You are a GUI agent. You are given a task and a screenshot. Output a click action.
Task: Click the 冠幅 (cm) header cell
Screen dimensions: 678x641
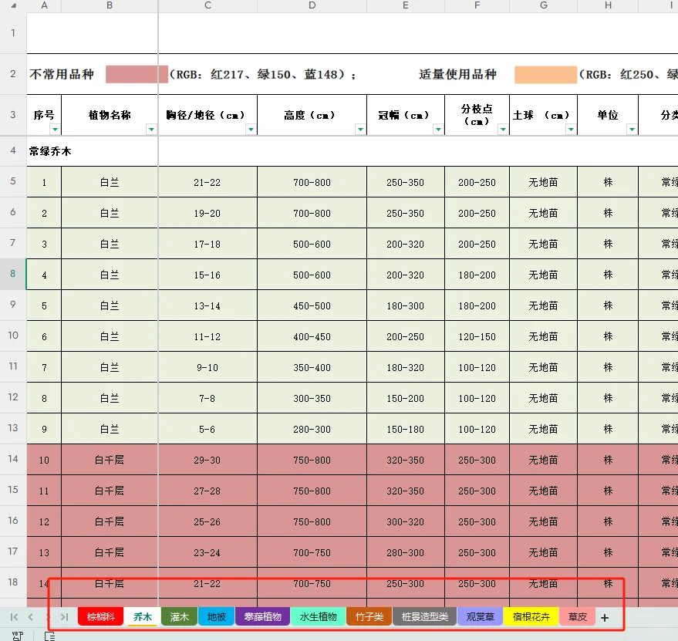(406, 115)
